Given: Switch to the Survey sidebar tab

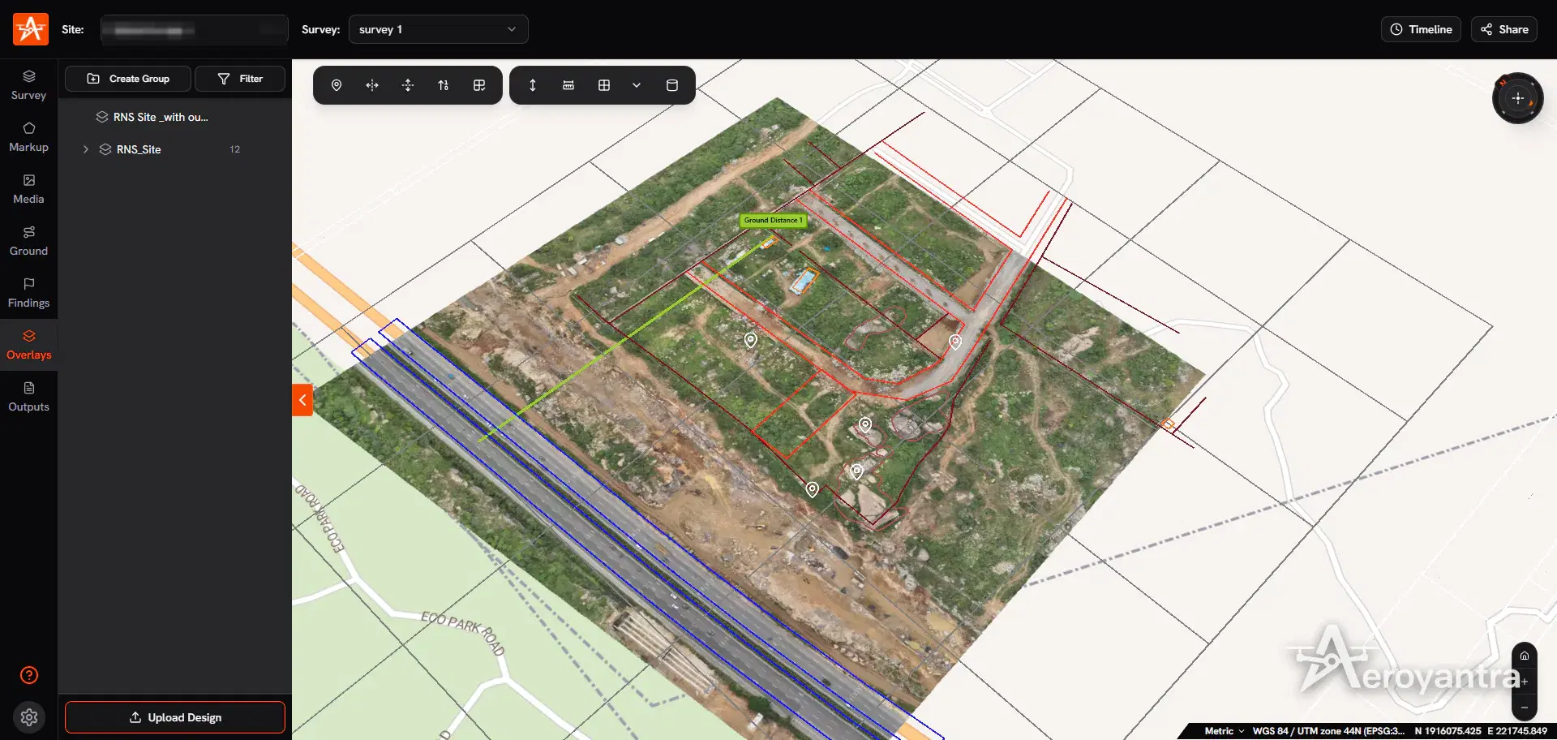Looking at the screenshot, I should pyautogui.click(x=28, y=85).
